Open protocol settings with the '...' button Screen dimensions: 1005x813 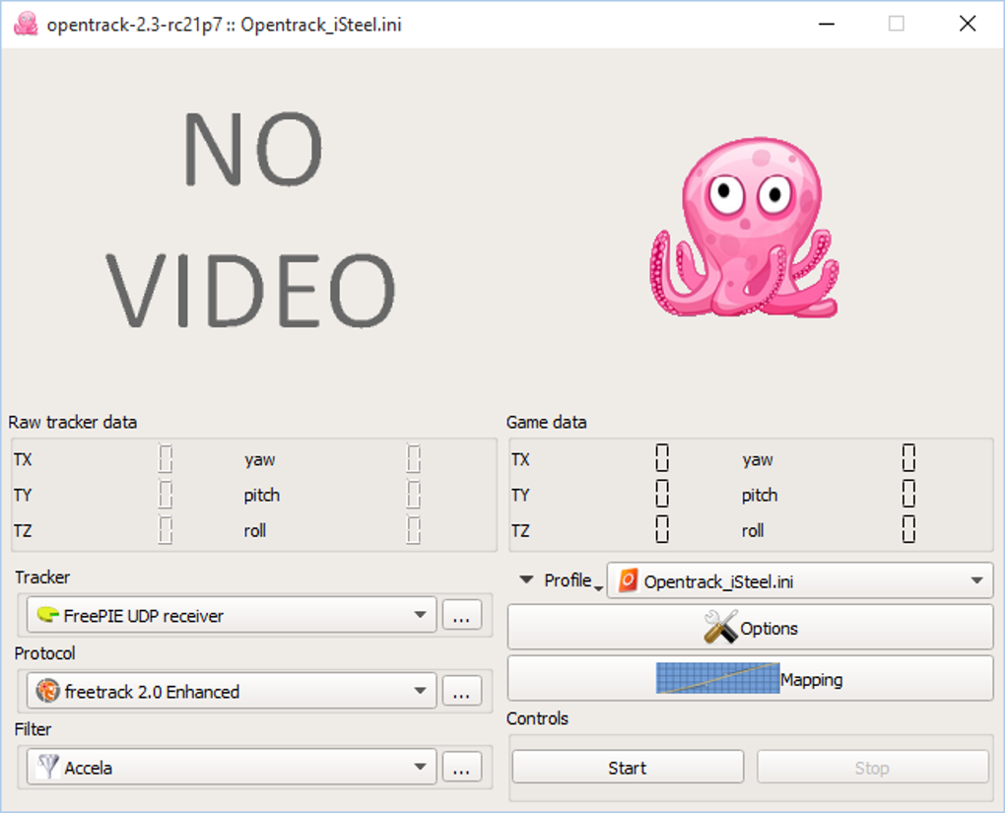pyautogui.click(x=461, y=691)
